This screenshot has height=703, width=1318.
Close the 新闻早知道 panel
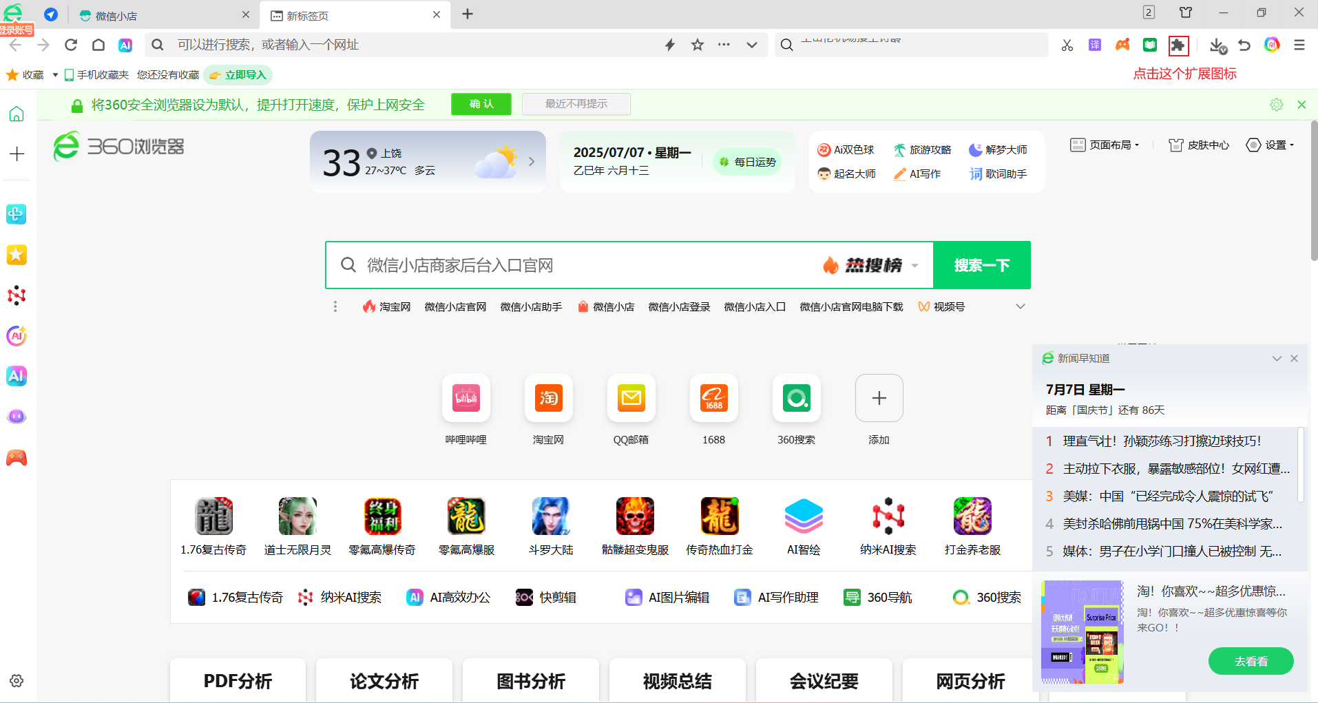pyautogui.click(x=1294, y=359)
